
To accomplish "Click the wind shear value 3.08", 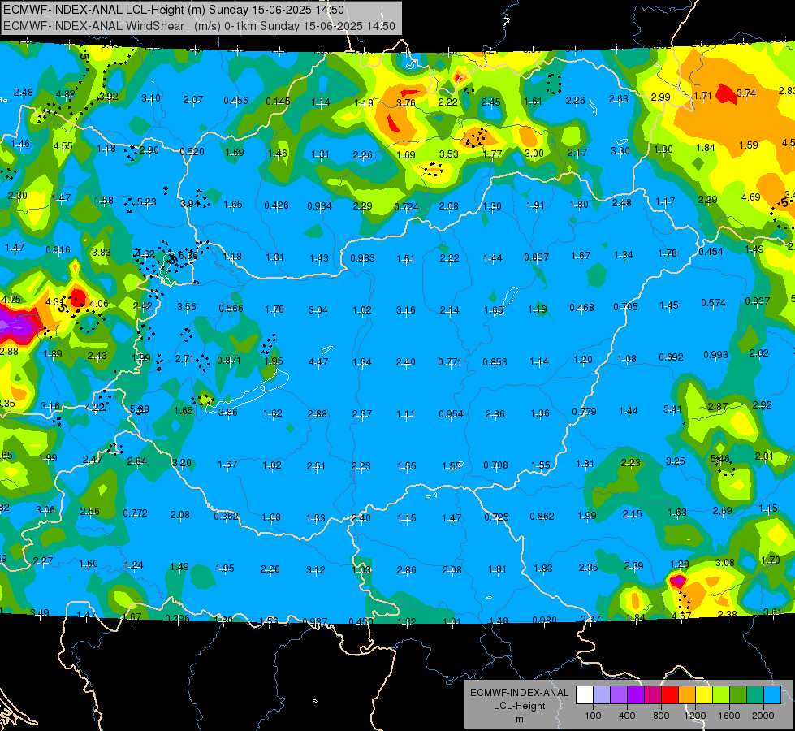I will tap(724, 563).
